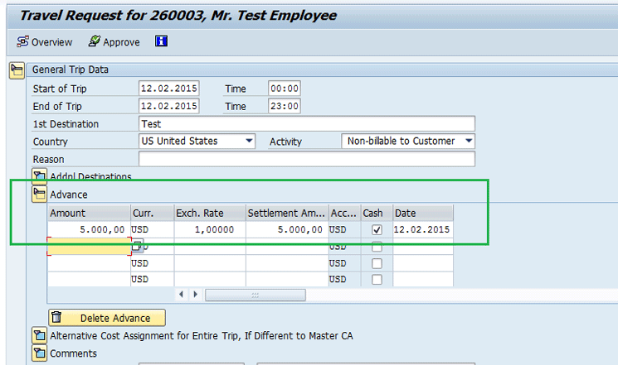Open the blue information icon
This screenshot has height=365, width=618.
(x=162, y=41)
